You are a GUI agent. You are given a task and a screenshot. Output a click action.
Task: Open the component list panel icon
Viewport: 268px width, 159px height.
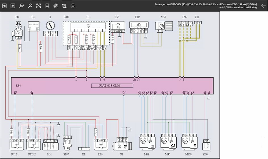[47, 6]
